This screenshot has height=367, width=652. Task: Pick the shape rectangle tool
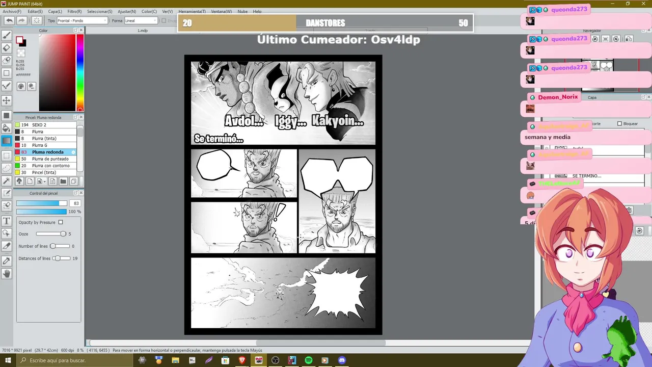[7, 73]
